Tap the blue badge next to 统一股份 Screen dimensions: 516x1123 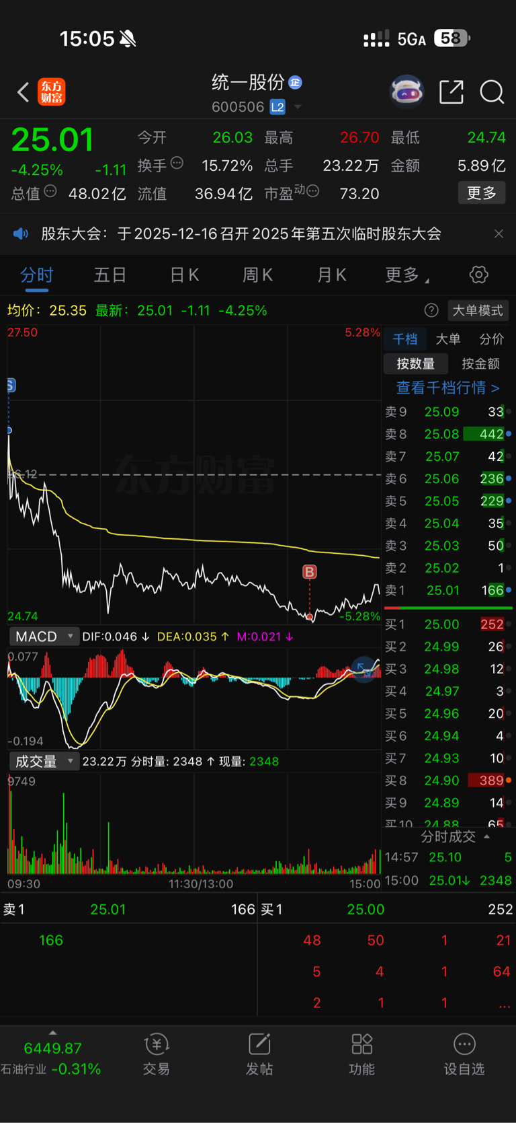[295, 82]
